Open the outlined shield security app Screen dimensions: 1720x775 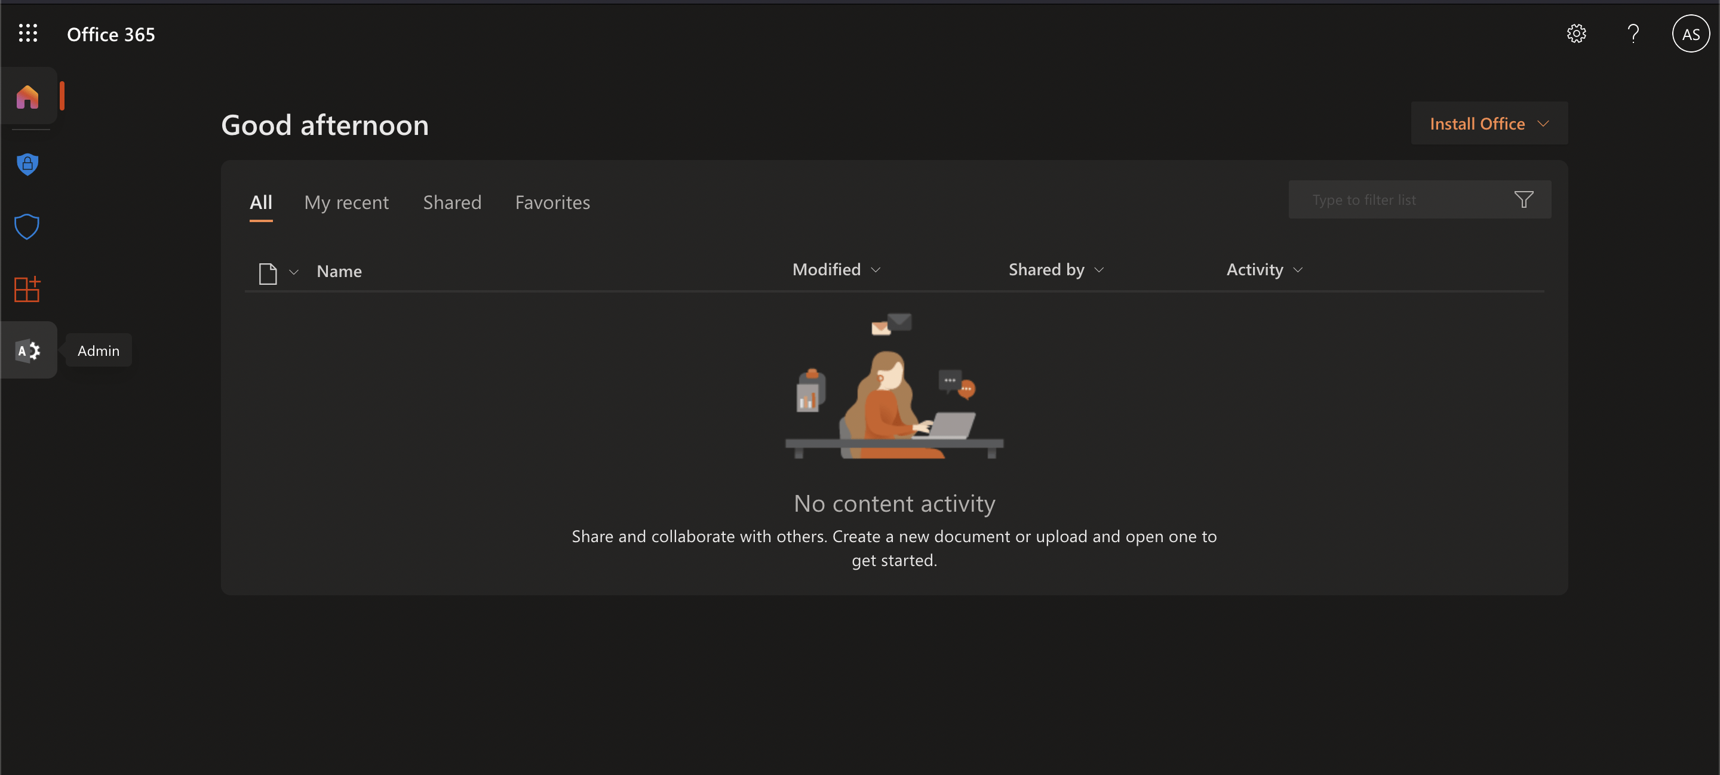tap(27, 227)
